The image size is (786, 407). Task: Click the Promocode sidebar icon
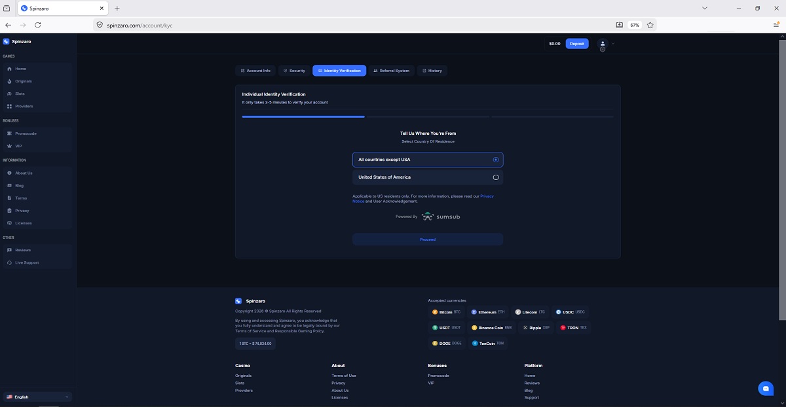pos(9,133)
